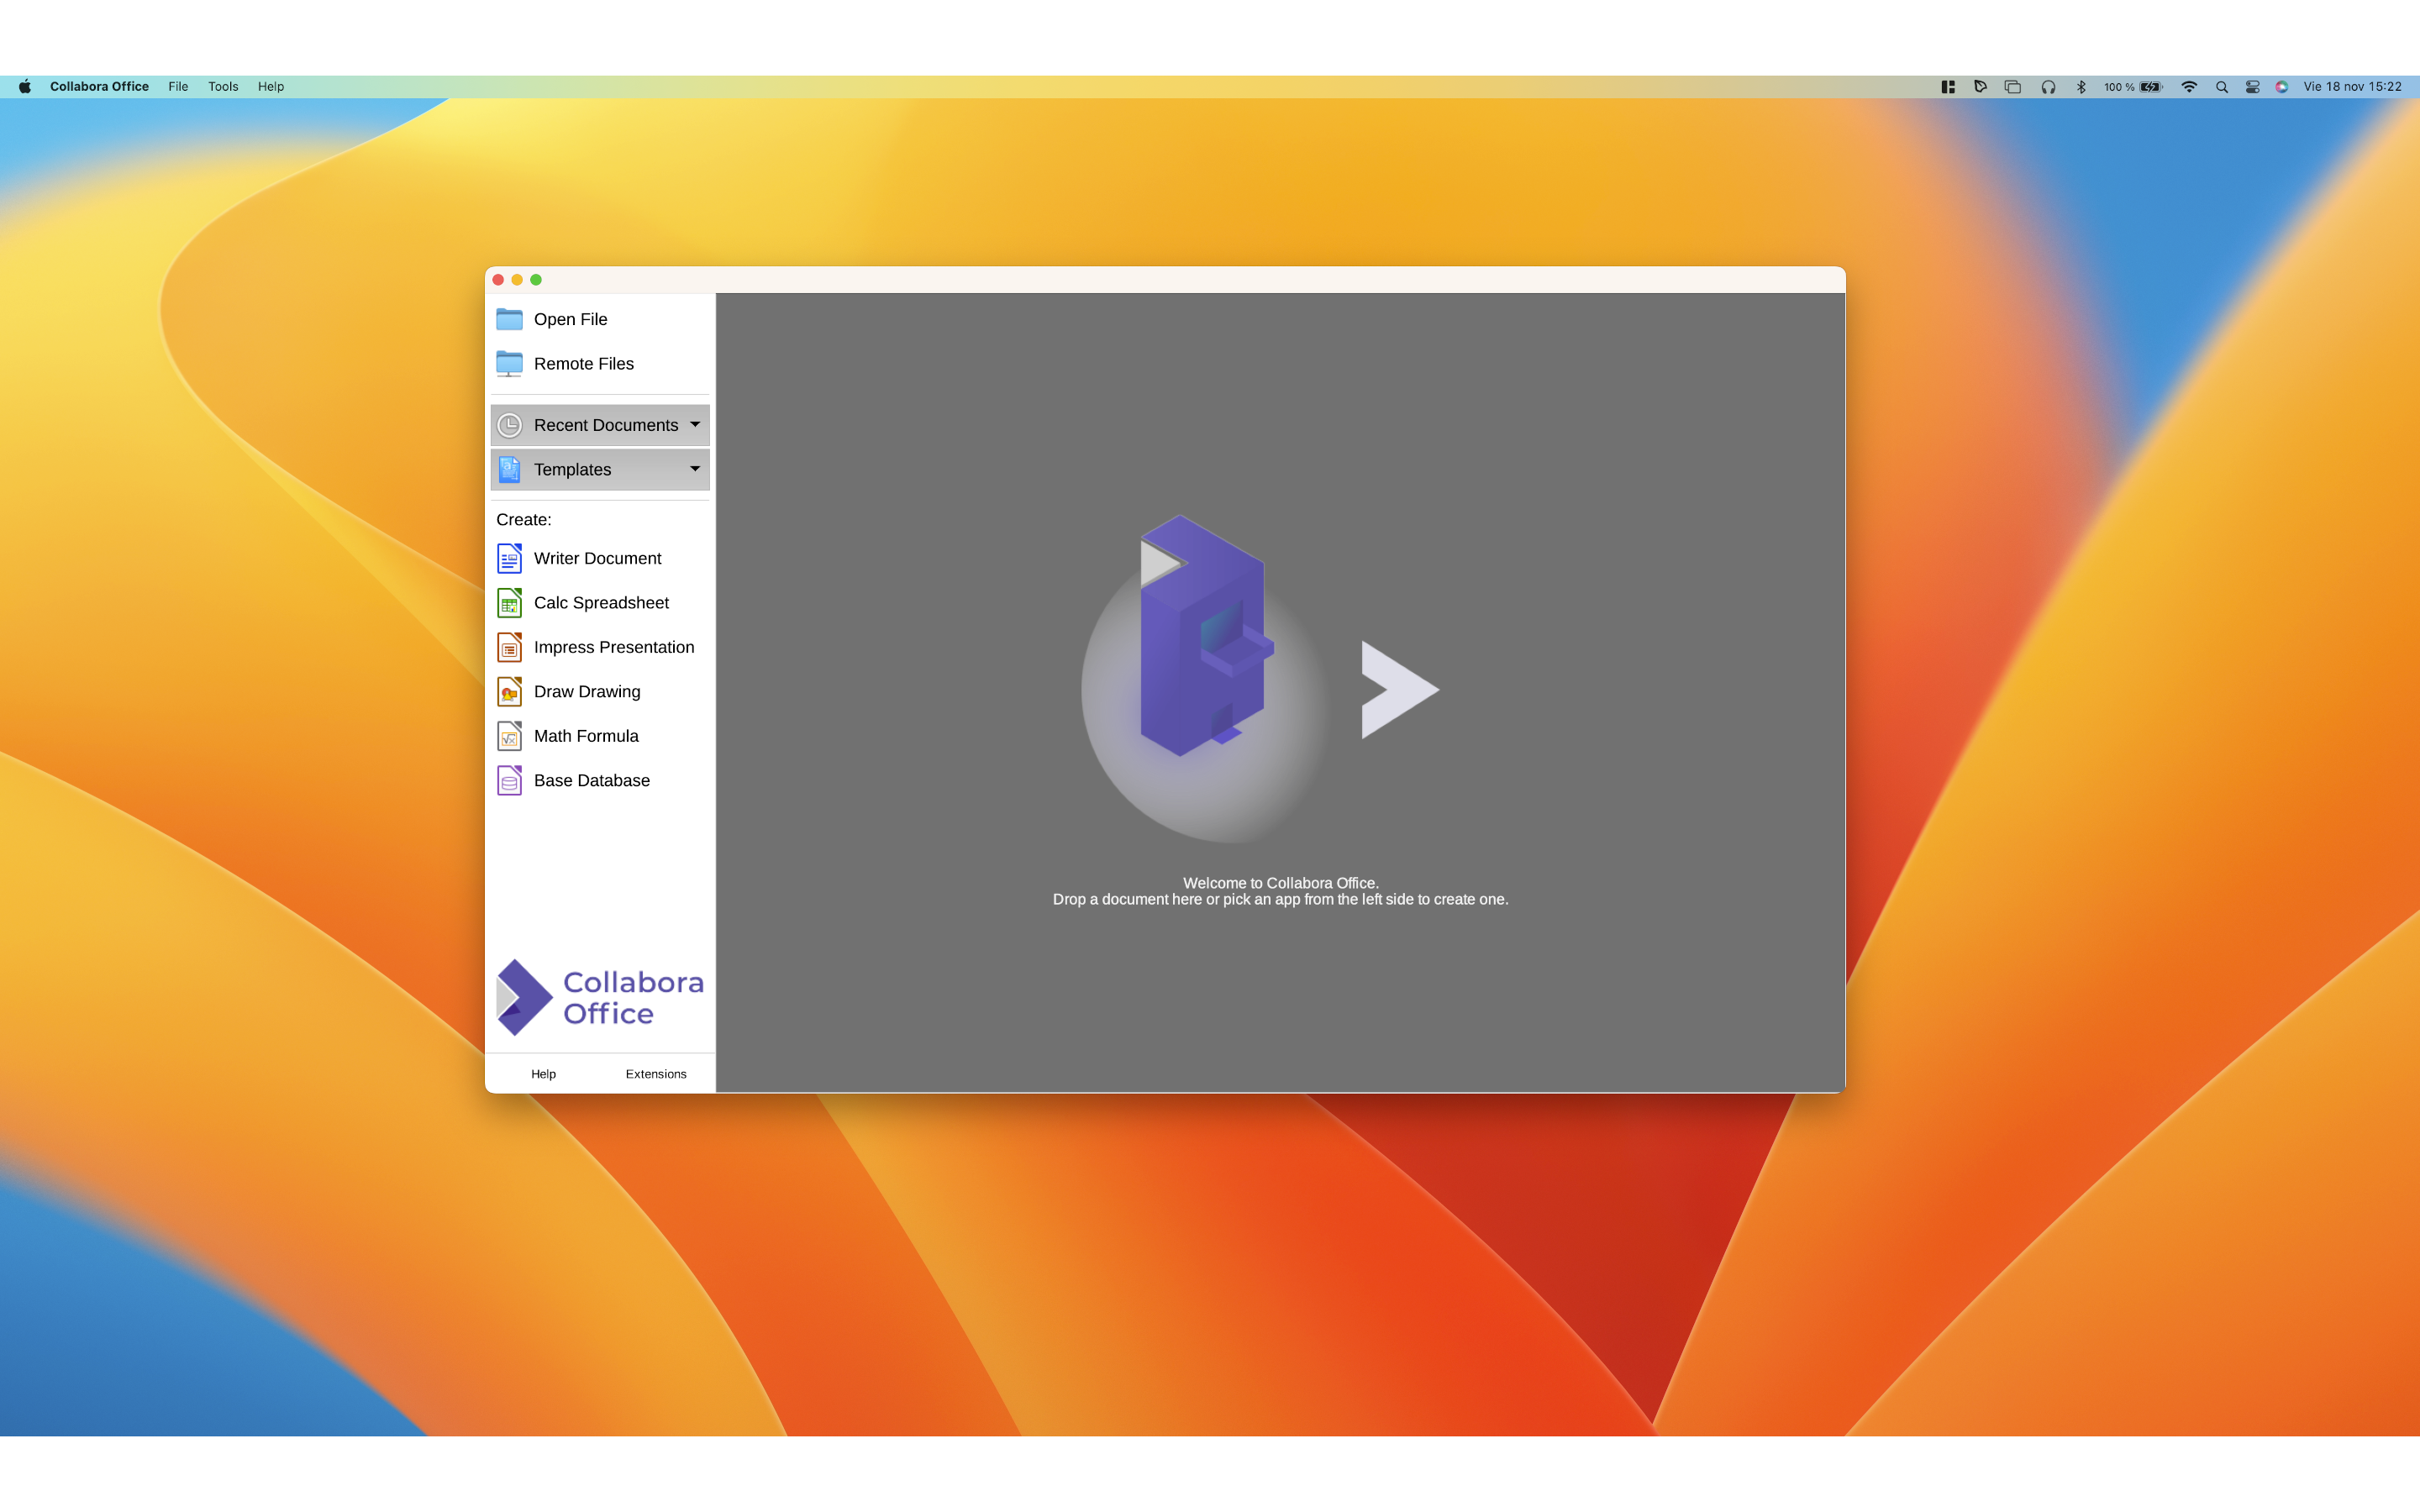The height and width of the screenshot is (1512, 2420).
Task: Show the Templates list
Action: [x=572, y=470]
